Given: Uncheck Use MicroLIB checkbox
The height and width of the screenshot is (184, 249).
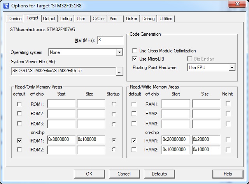Looking at the screenshot, I should 135,59.
